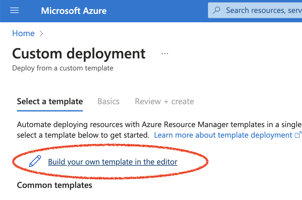Click the search magnifier icon
This screenshot has height=200, width=302.
pos(216,11)
